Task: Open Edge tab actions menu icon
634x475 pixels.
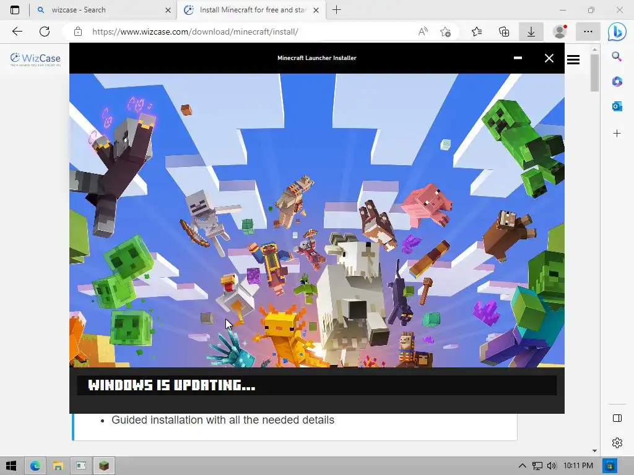Action: pyautogui.click(x=15, y=10)
